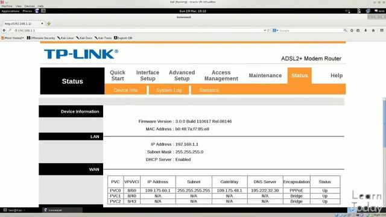This screenshot has height=217, width=386.
Task: Open the VirtualBox View menu
Action: 18,6
